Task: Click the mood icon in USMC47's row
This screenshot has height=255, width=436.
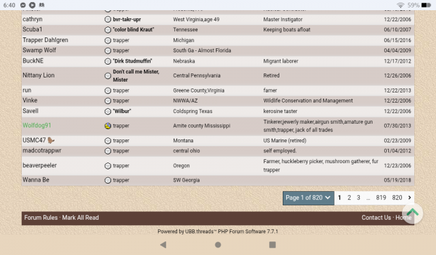Action: click(x=108, y=141)
